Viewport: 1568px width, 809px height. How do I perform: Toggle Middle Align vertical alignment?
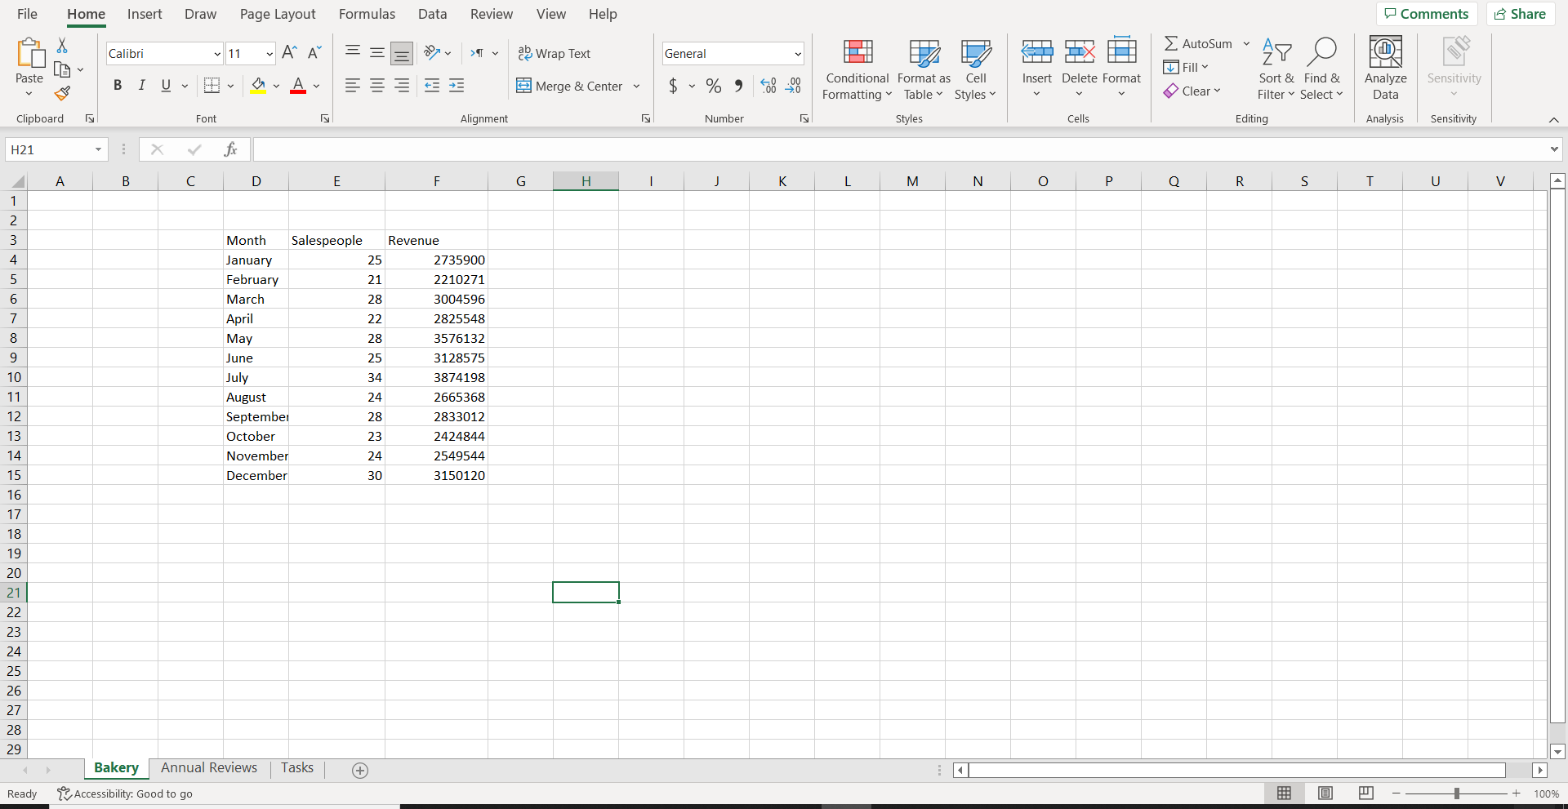377,53
